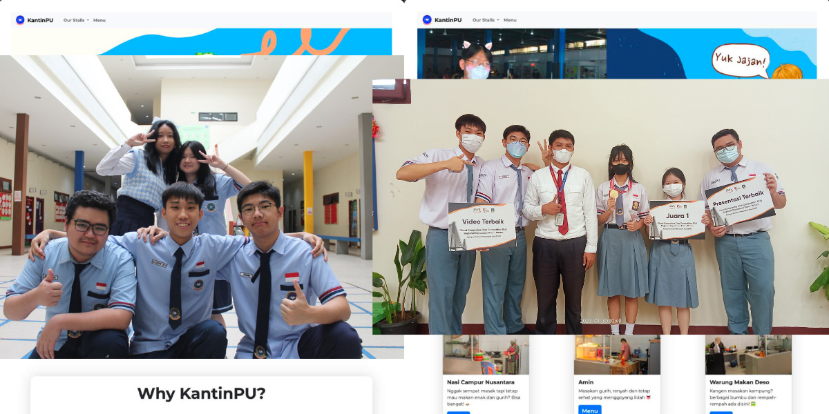Click the 'Masakan gurih, renyah' description under Amin
Image resolution: width=829 pixels, height=414 pixels.
click(x=615, y=394)
